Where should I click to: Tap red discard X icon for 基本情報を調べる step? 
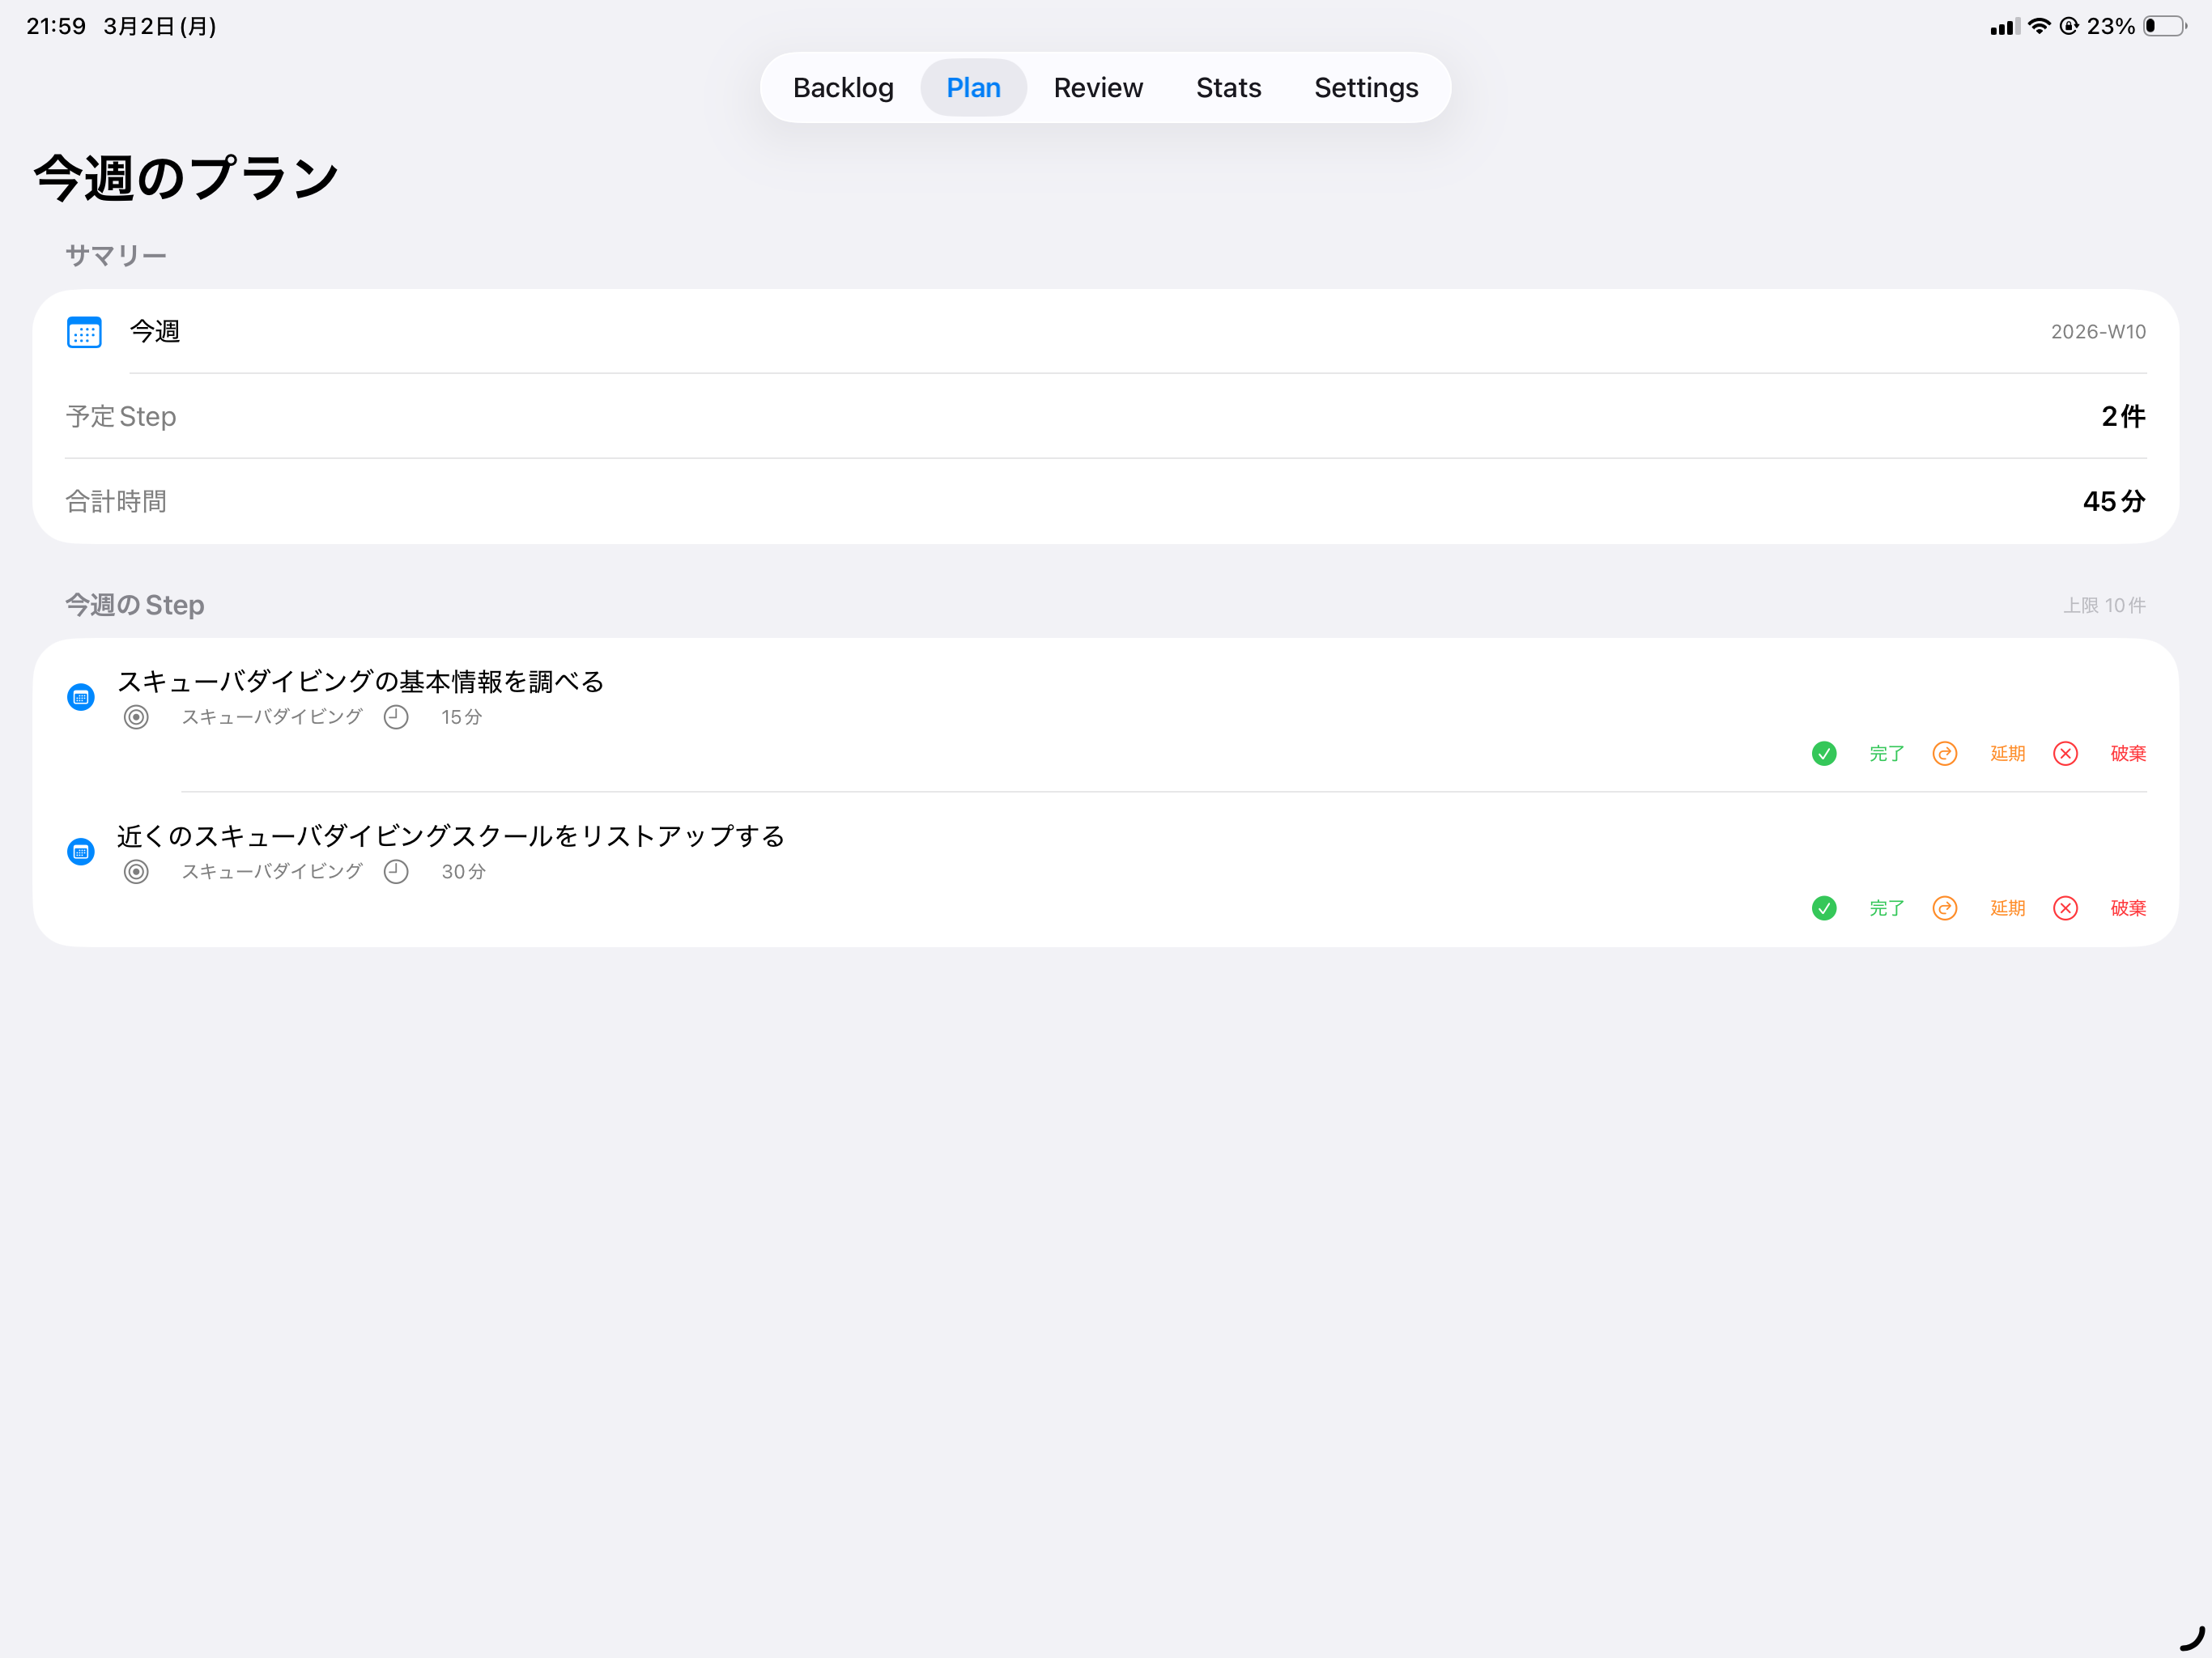tap(2065, 753)
